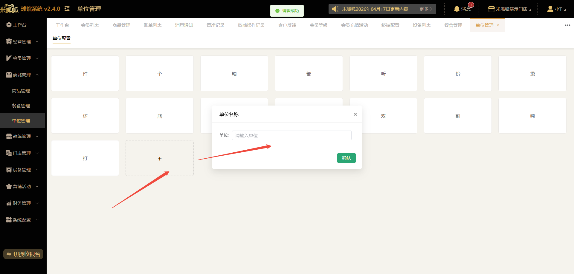Click the 米呱呱 logo
Image resolution: width=574 pixels, height=274 pixels.
pyautogui.click(x=9, y=9)
